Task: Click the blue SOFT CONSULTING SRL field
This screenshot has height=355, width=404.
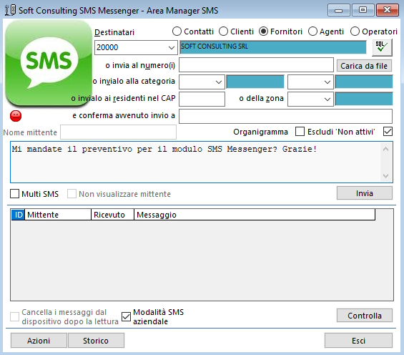Action: coord(273,47)
